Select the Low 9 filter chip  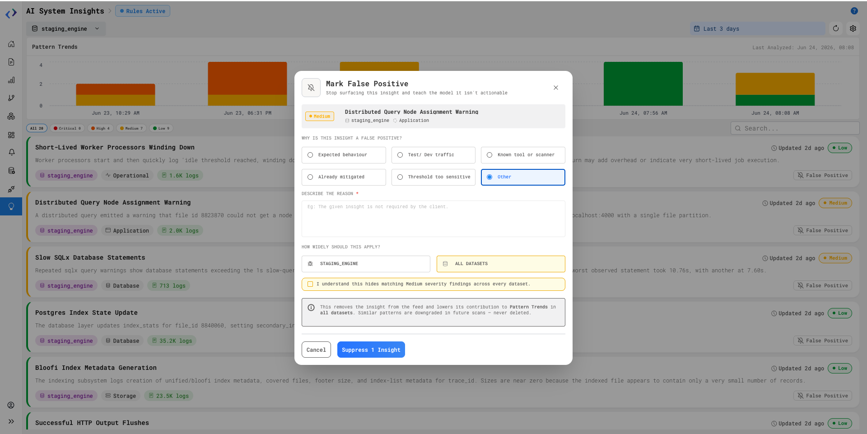[x=161, y=128]
